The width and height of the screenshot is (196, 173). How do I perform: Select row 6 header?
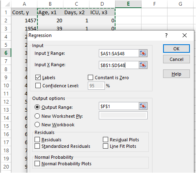tap(6, 53)
